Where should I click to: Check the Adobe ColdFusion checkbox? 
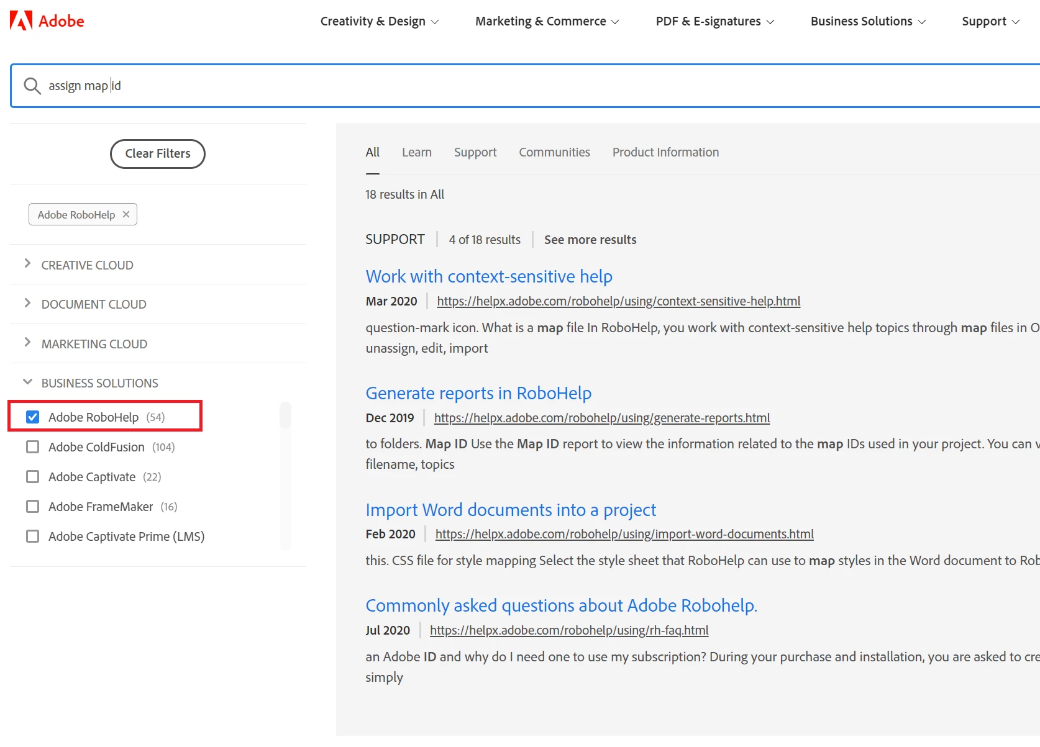[32, 447]
